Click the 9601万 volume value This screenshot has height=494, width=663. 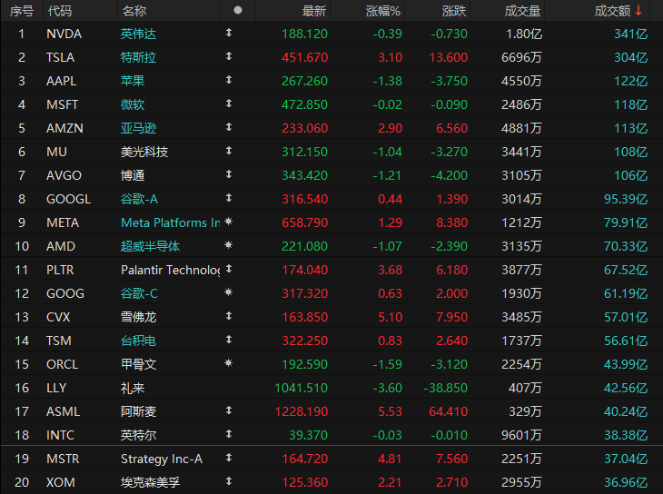tap(521, 435)
